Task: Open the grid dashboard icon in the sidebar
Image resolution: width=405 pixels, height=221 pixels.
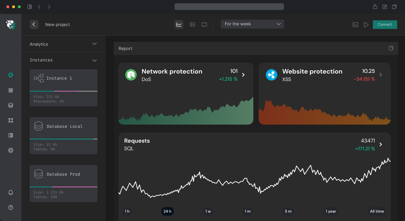Action: pos(11,90)
